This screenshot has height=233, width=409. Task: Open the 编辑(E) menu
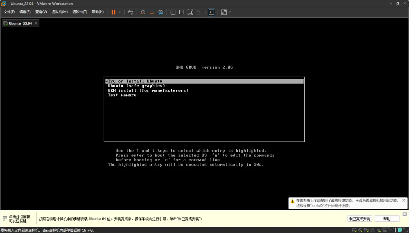tap(25, 12)
